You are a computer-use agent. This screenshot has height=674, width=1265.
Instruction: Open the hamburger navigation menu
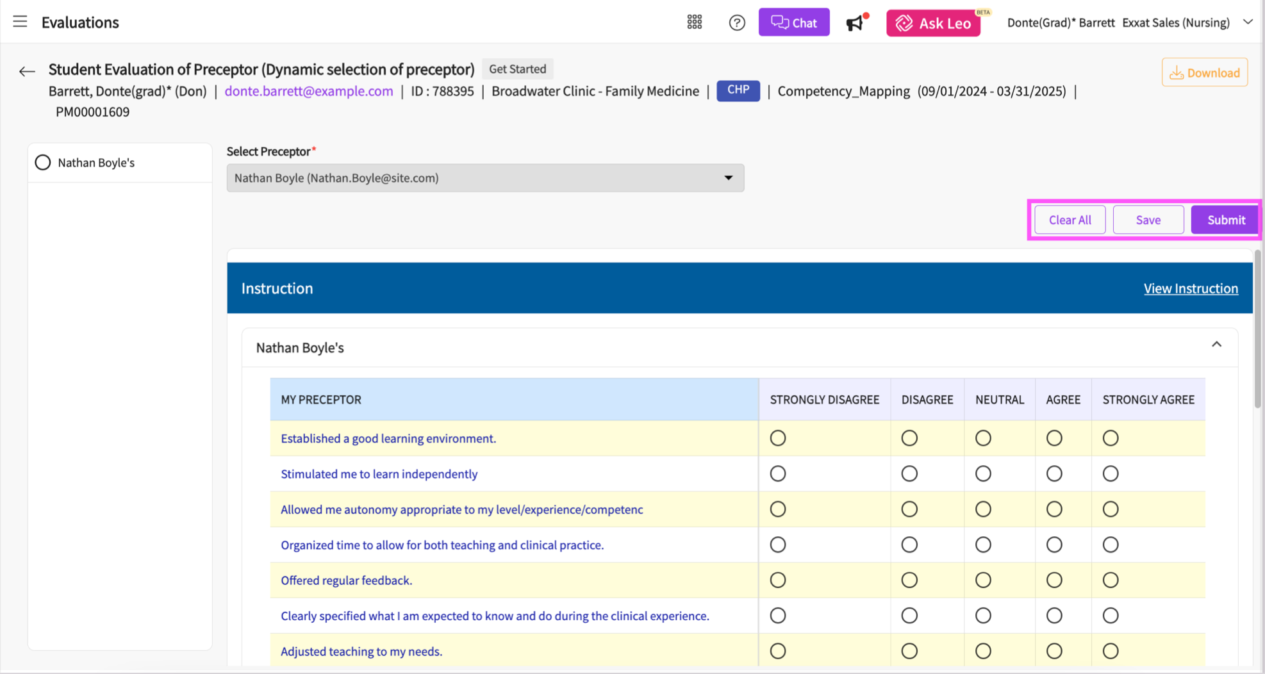coord(20,22)
